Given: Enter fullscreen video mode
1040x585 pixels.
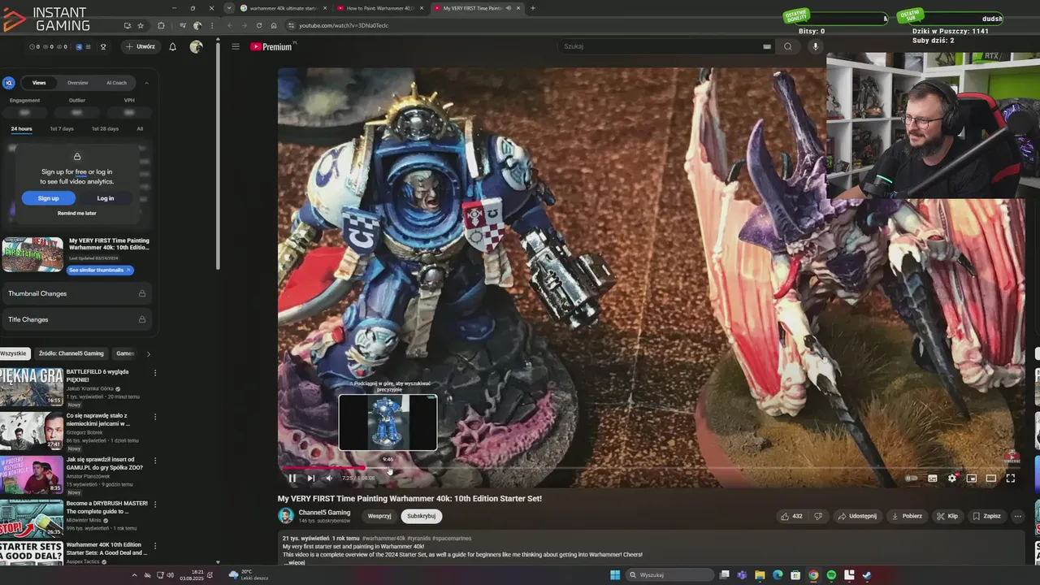Looking at the screenshot, I should tap(1011, 478).
